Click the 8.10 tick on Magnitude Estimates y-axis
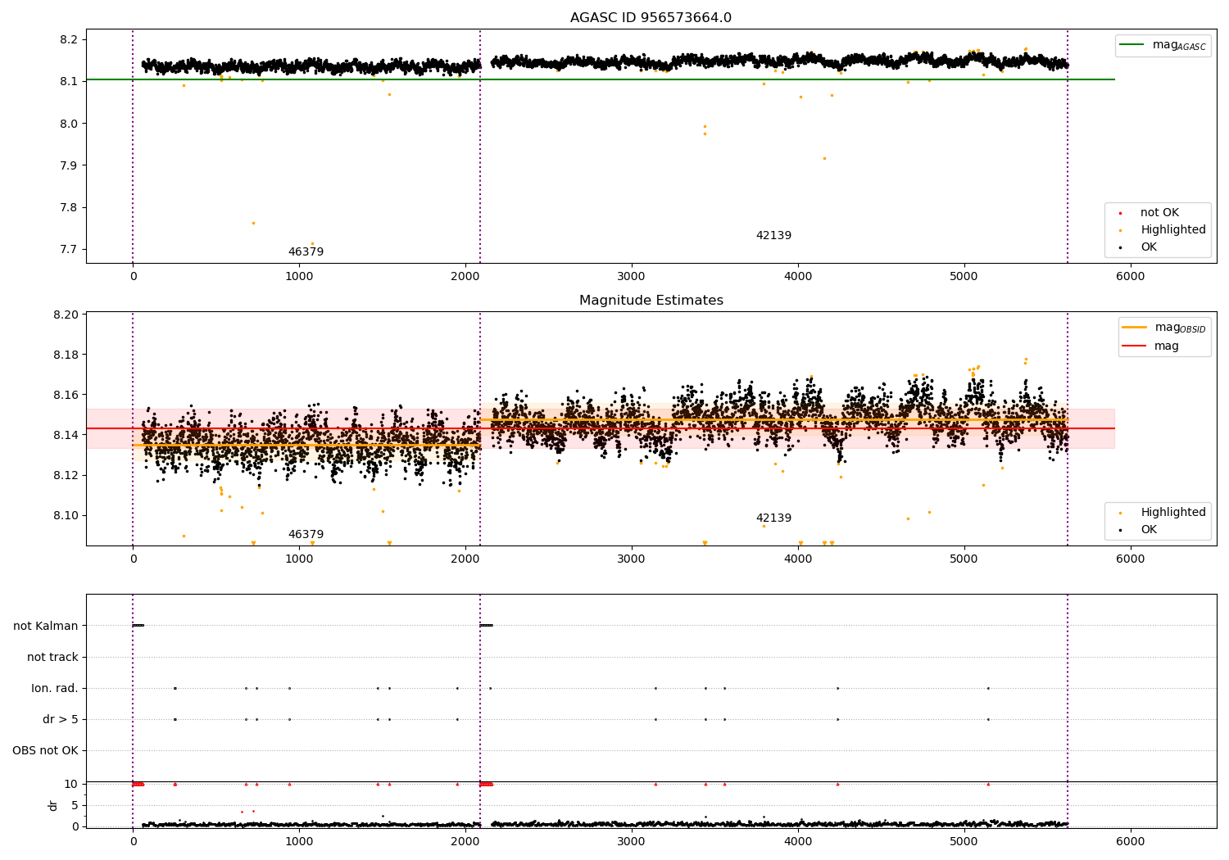The width and height of the screenshot is (1229, 860). pos(66,516)
